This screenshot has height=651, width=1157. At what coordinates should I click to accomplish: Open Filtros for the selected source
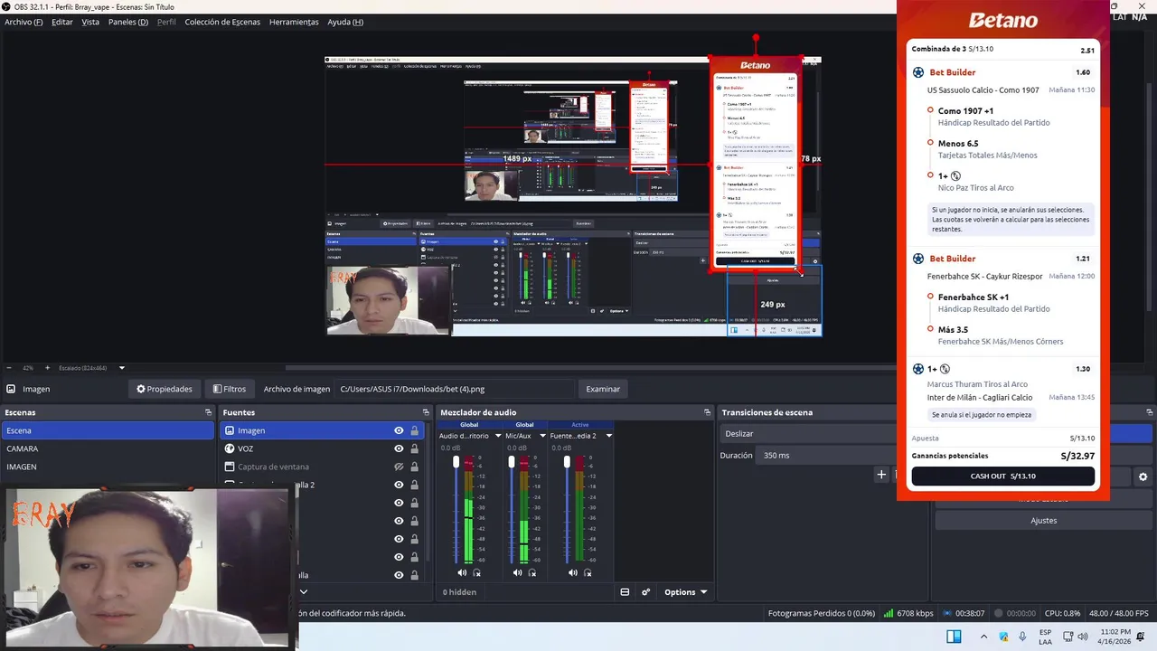point(230,389)
